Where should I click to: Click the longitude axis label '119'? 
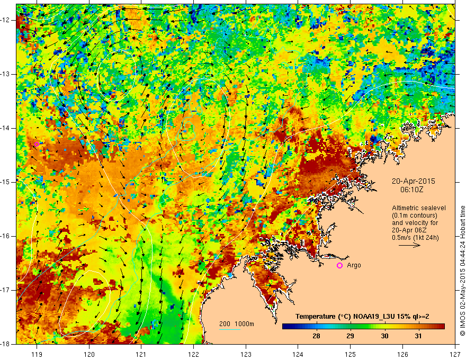coord(37,354)
